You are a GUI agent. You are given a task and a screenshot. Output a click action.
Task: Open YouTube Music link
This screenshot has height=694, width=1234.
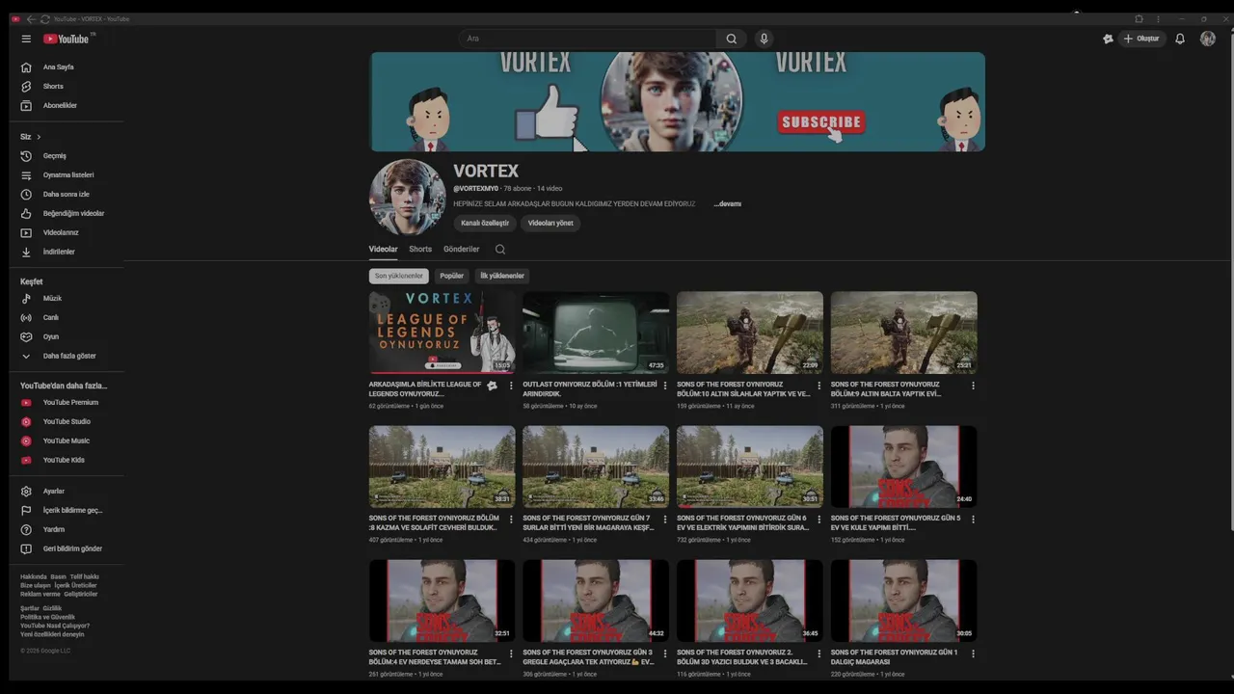coord(67,441)
